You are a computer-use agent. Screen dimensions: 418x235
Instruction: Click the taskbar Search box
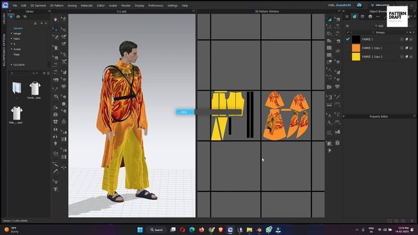tap(157, 230)
